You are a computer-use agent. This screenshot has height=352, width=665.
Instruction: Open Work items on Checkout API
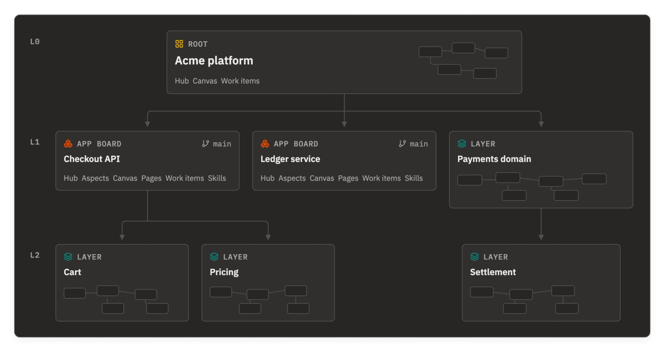coord(185,178)
